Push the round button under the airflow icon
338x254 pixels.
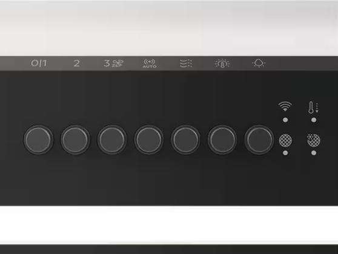(185, 139)
